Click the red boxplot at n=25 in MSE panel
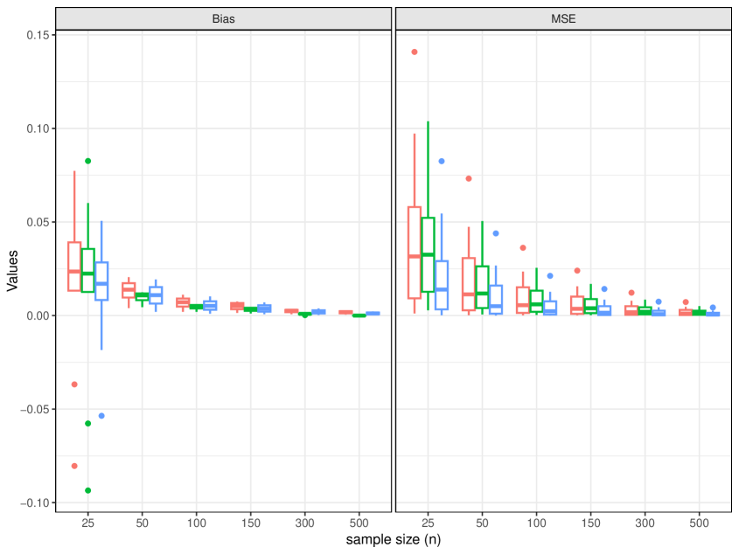 click(415, 253)
